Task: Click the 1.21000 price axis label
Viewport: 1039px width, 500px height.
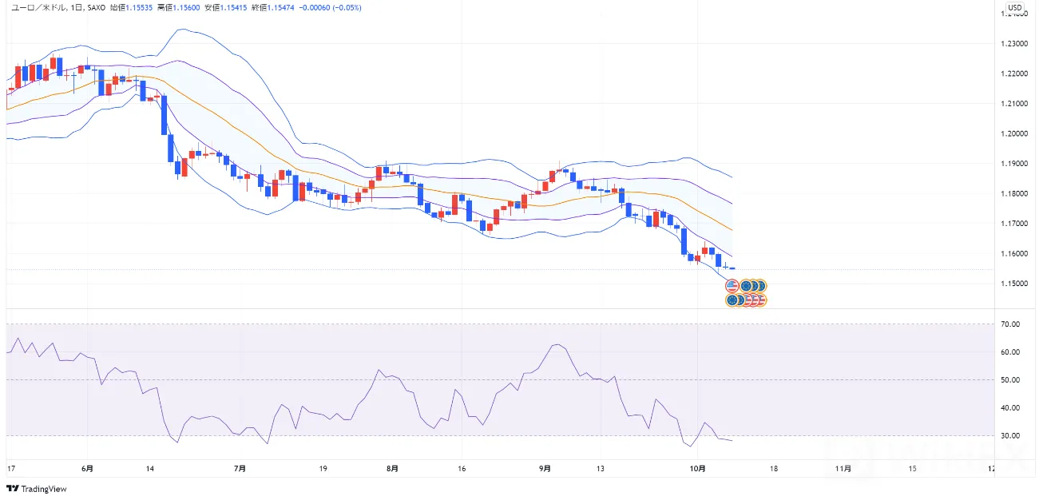Action: tap(1015, 104)
